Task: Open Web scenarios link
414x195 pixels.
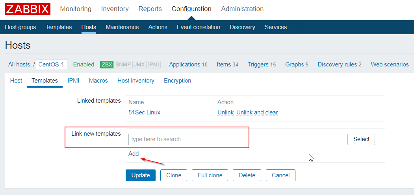Action: 390,64
